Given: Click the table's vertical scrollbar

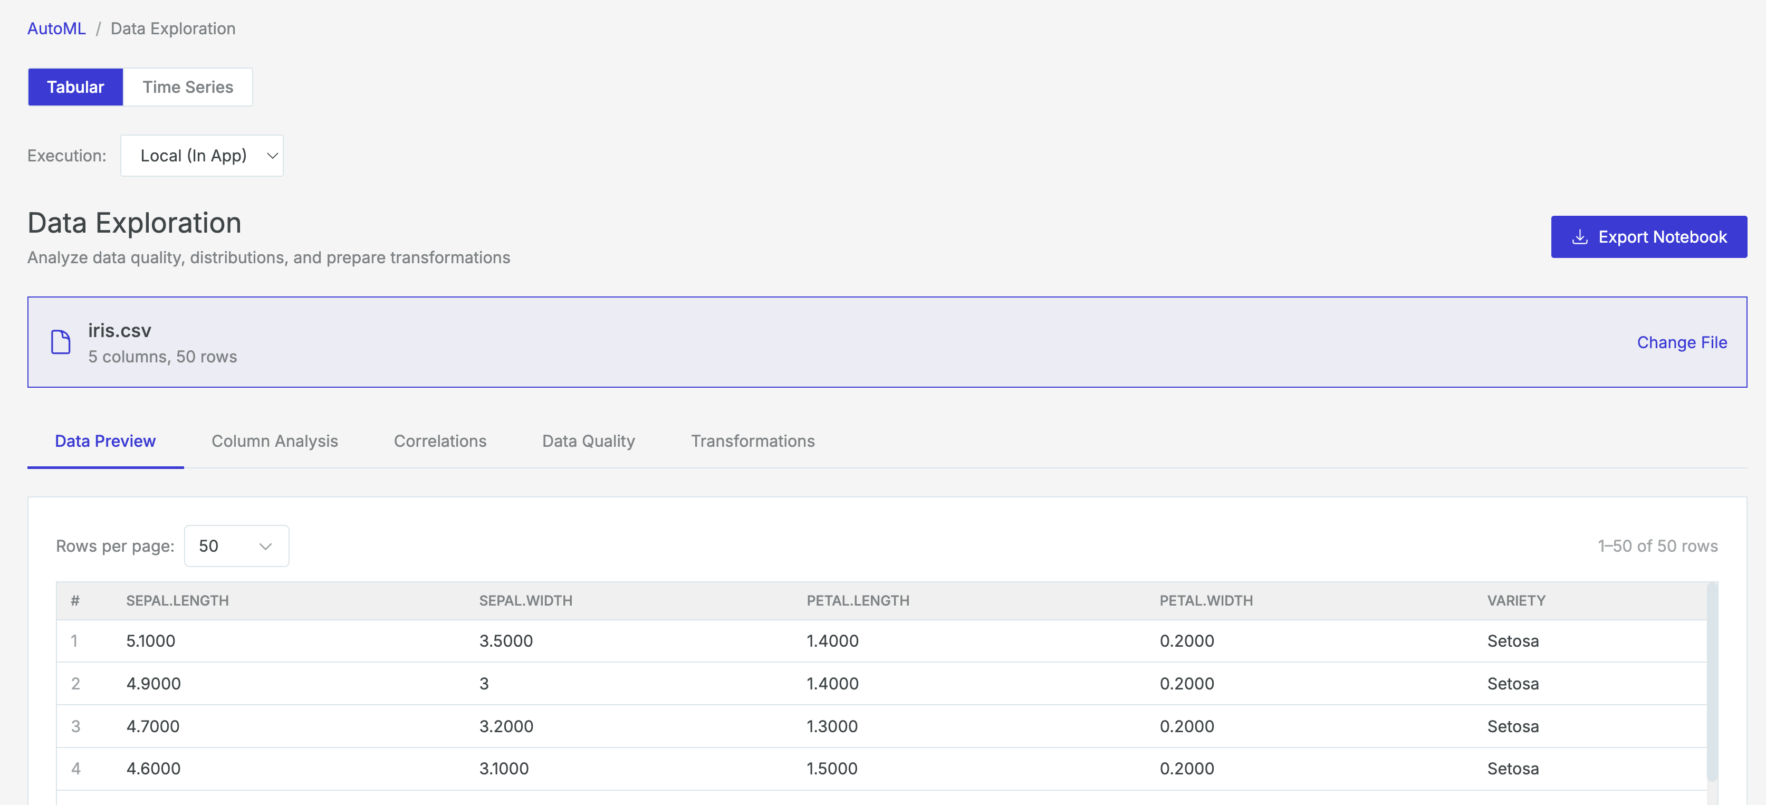Looking at the screenshot, I should (x=1712, y=682).
